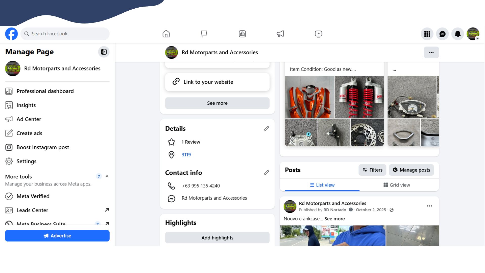Switch to Grid view tab

[397, 185]
